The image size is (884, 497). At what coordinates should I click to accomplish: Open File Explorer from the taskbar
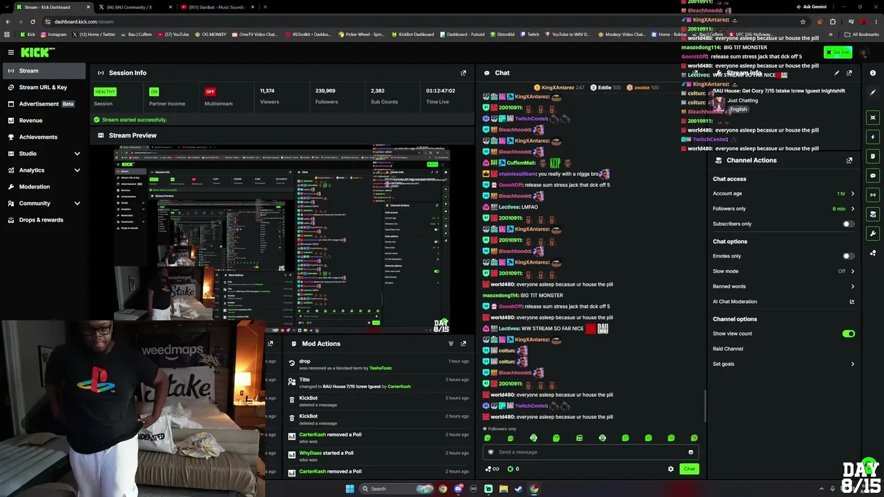click(x=503, y=489)
